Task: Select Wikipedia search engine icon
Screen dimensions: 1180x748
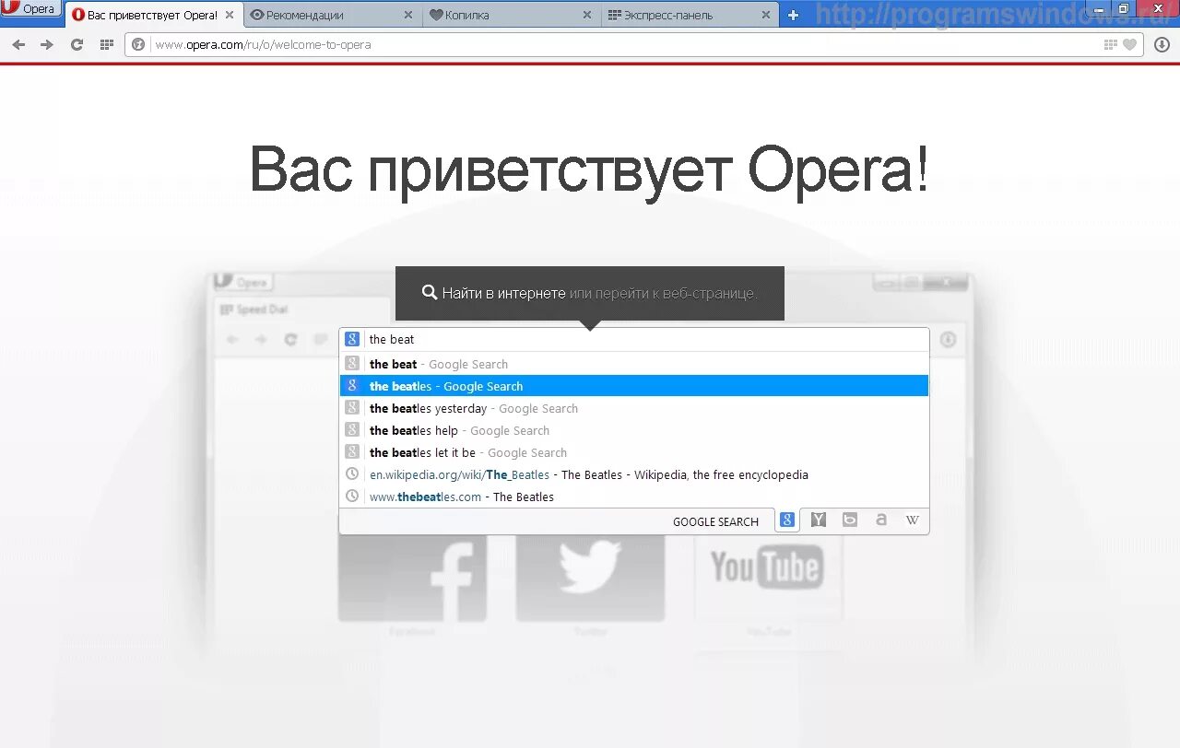Action: click(913, 520)
